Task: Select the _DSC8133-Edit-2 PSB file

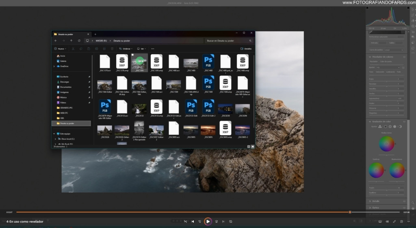Action: [x=208, y=108]
